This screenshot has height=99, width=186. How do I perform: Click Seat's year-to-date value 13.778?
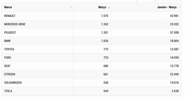coord(174,66)
